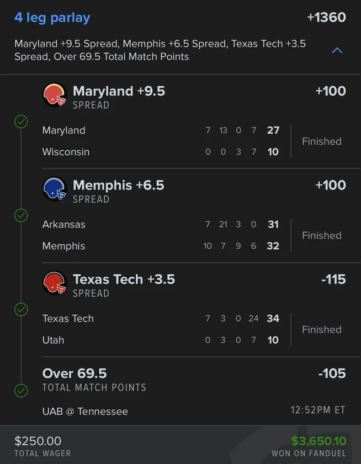Click the Finished status for Texas Tech game
This screenshot has height=464, width=361.
click(321, 329)
